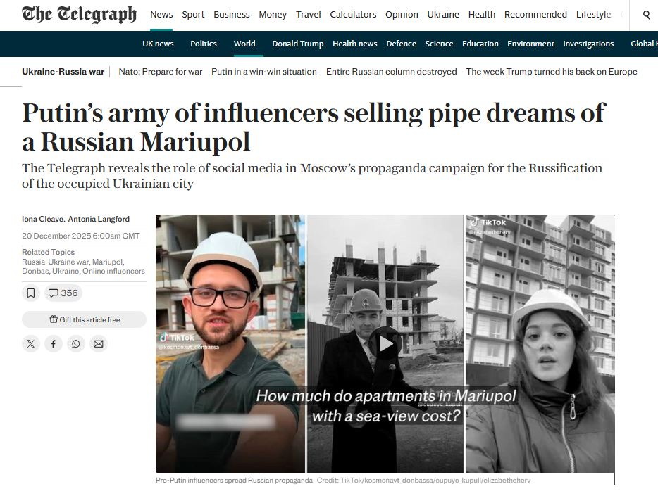The height and width of the screenshot is (496, 658).
Task: Open the Donald Trump subsection
Action: click(298, 44)
